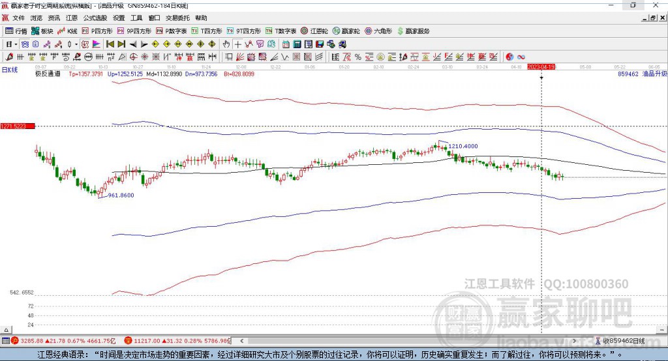Open the 六角形 hexagon tool

click(x=378, y=31)
